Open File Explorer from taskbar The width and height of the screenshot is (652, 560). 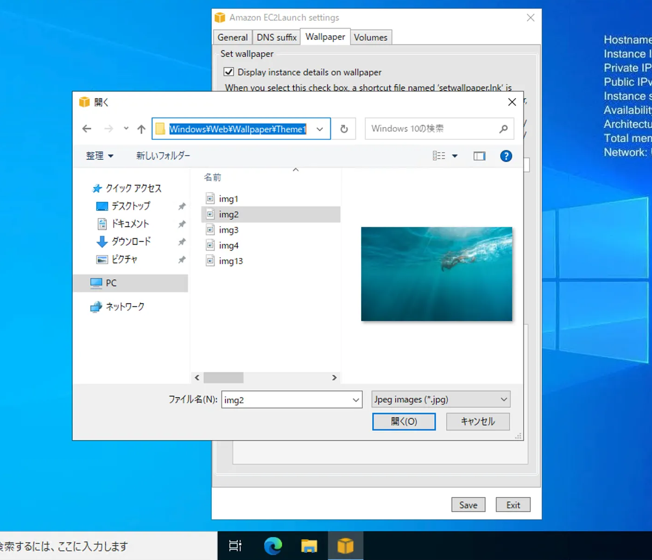309,546
